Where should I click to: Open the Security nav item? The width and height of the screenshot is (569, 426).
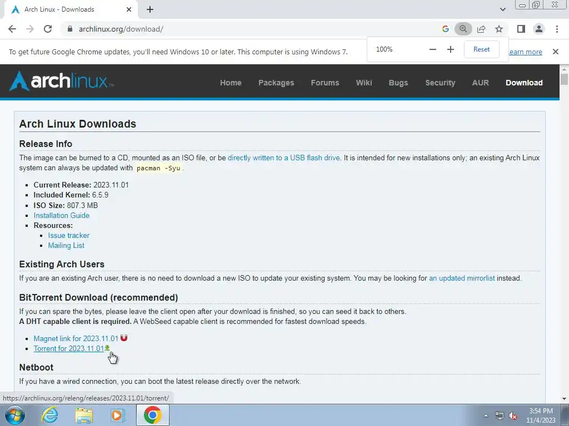(440, 83)
